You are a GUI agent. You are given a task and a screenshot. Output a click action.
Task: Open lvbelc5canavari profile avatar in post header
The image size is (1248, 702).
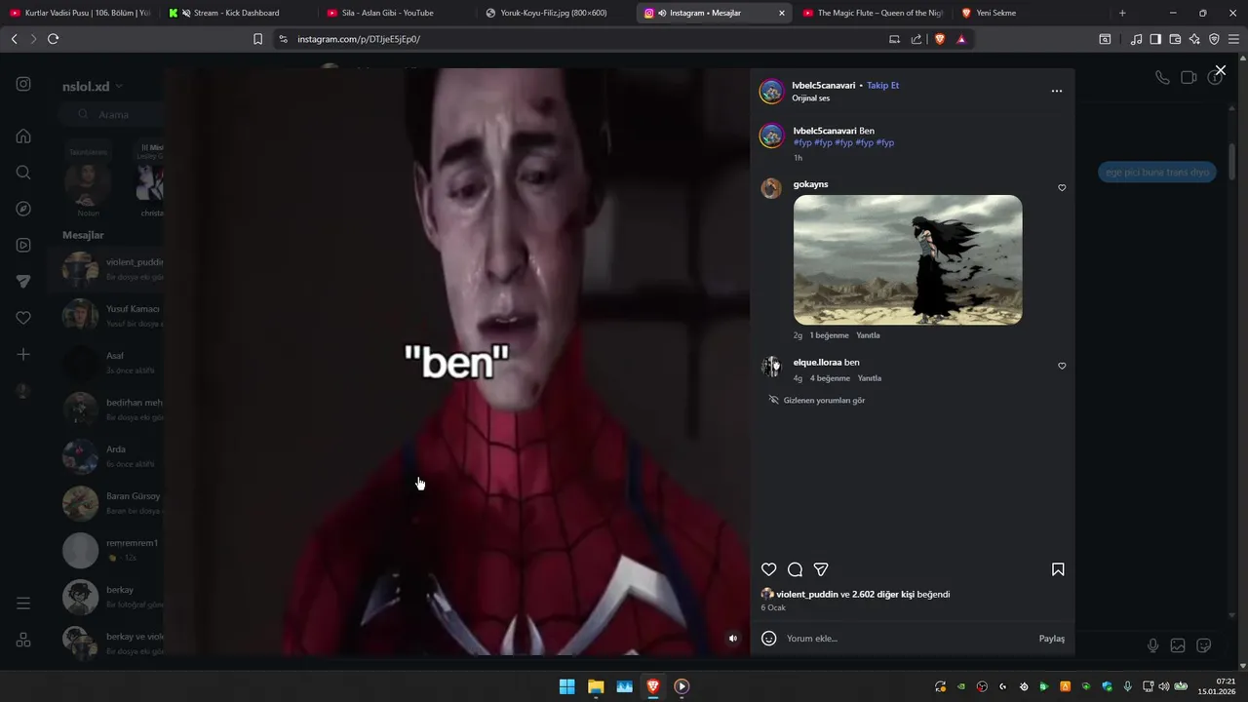click(x=771, y=92)
